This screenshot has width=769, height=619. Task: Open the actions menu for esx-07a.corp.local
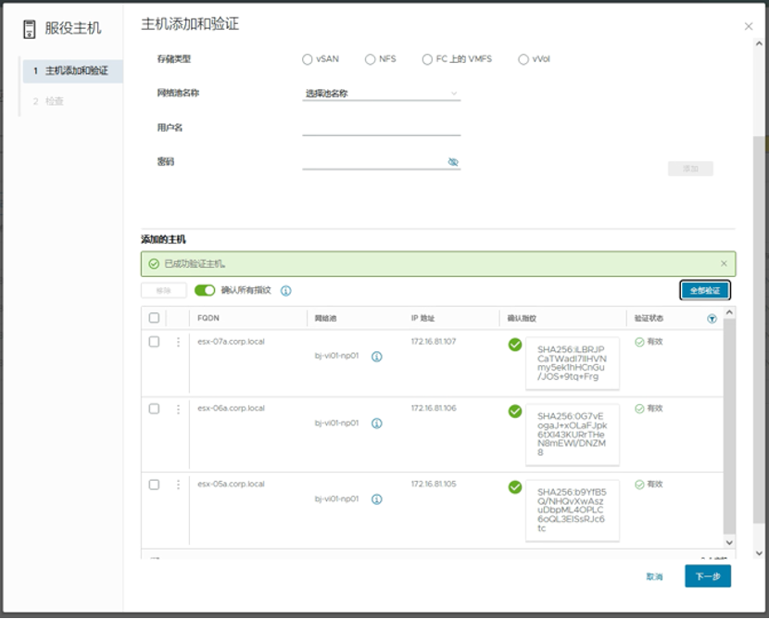click(x=178, y=342)
